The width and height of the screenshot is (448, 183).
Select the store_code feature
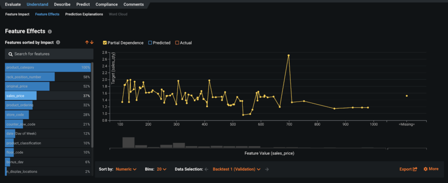pyautogui.click(x=48, y=115)
